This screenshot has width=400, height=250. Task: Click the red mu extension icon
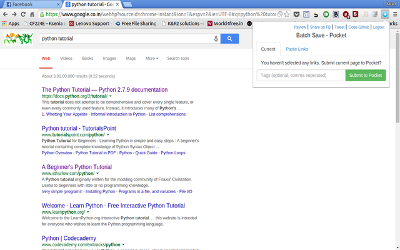coord(346,14)
